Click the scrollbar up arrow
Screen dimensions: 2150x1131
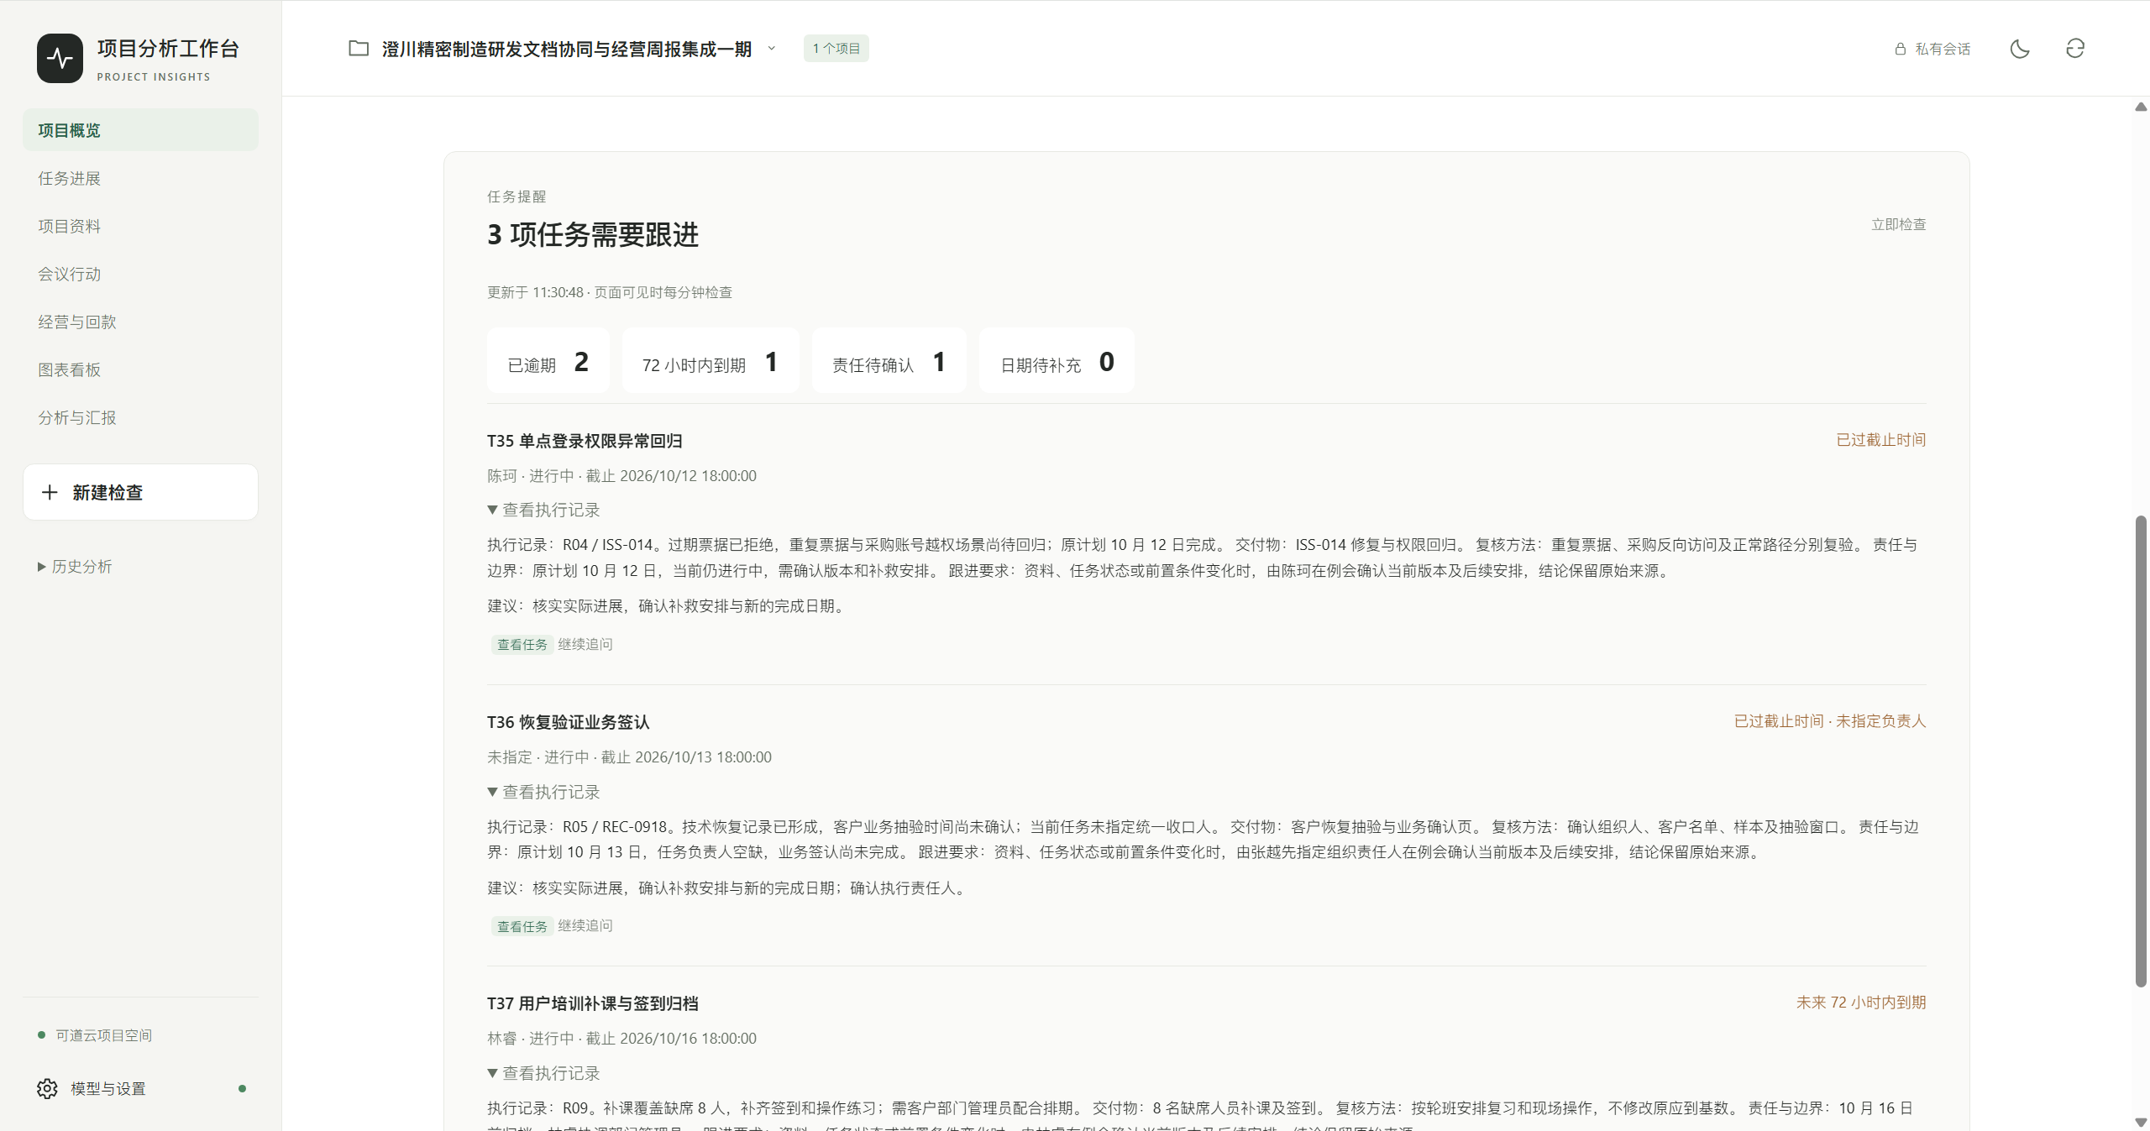2141,107
